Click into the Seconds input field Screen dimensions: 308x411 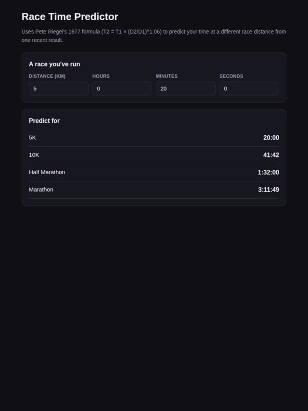249,89
